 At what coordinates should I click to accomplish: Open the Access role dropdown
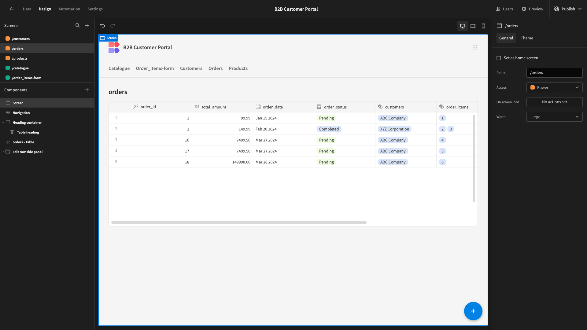[554, 87]
